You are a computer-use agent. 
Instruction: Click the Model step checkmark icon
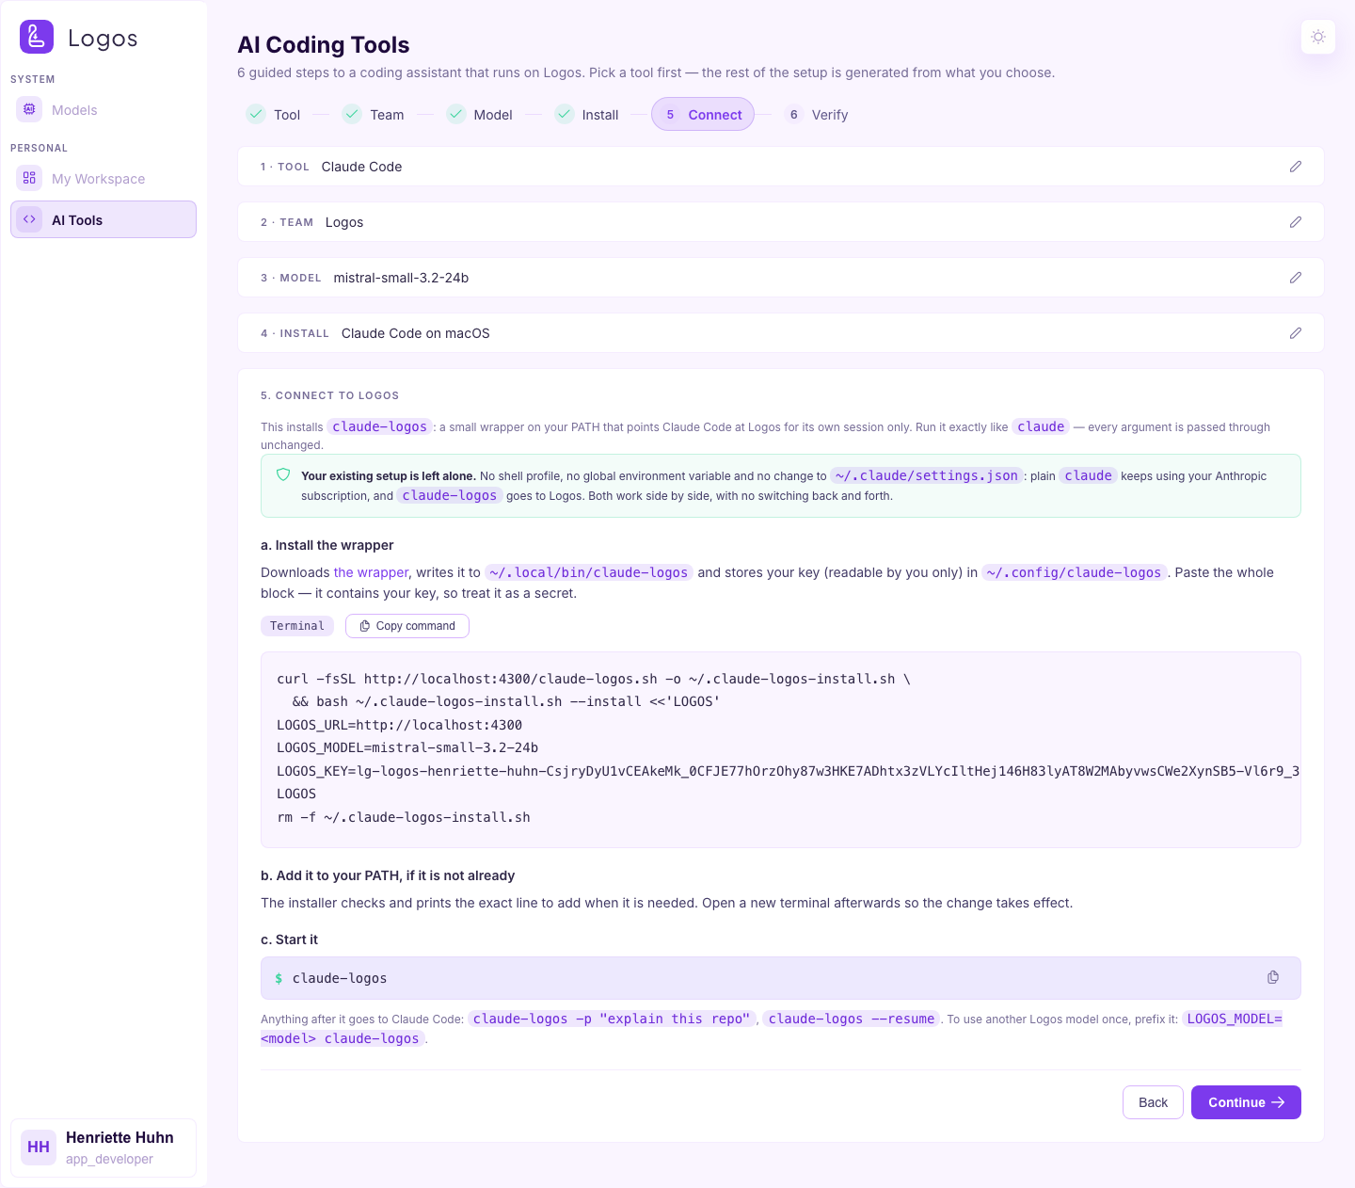[456, 114]
